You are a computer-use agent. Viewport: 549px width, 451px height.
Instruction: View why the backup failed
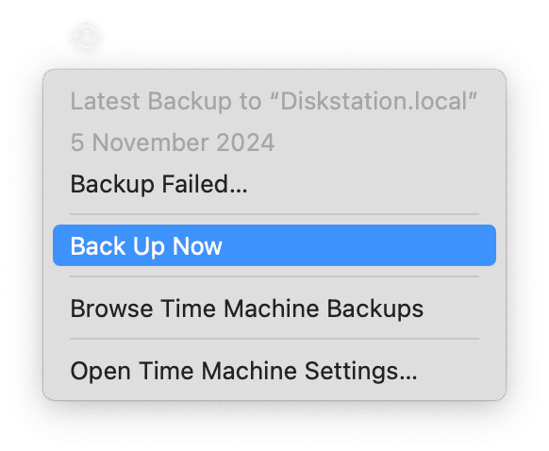point(159,184)
